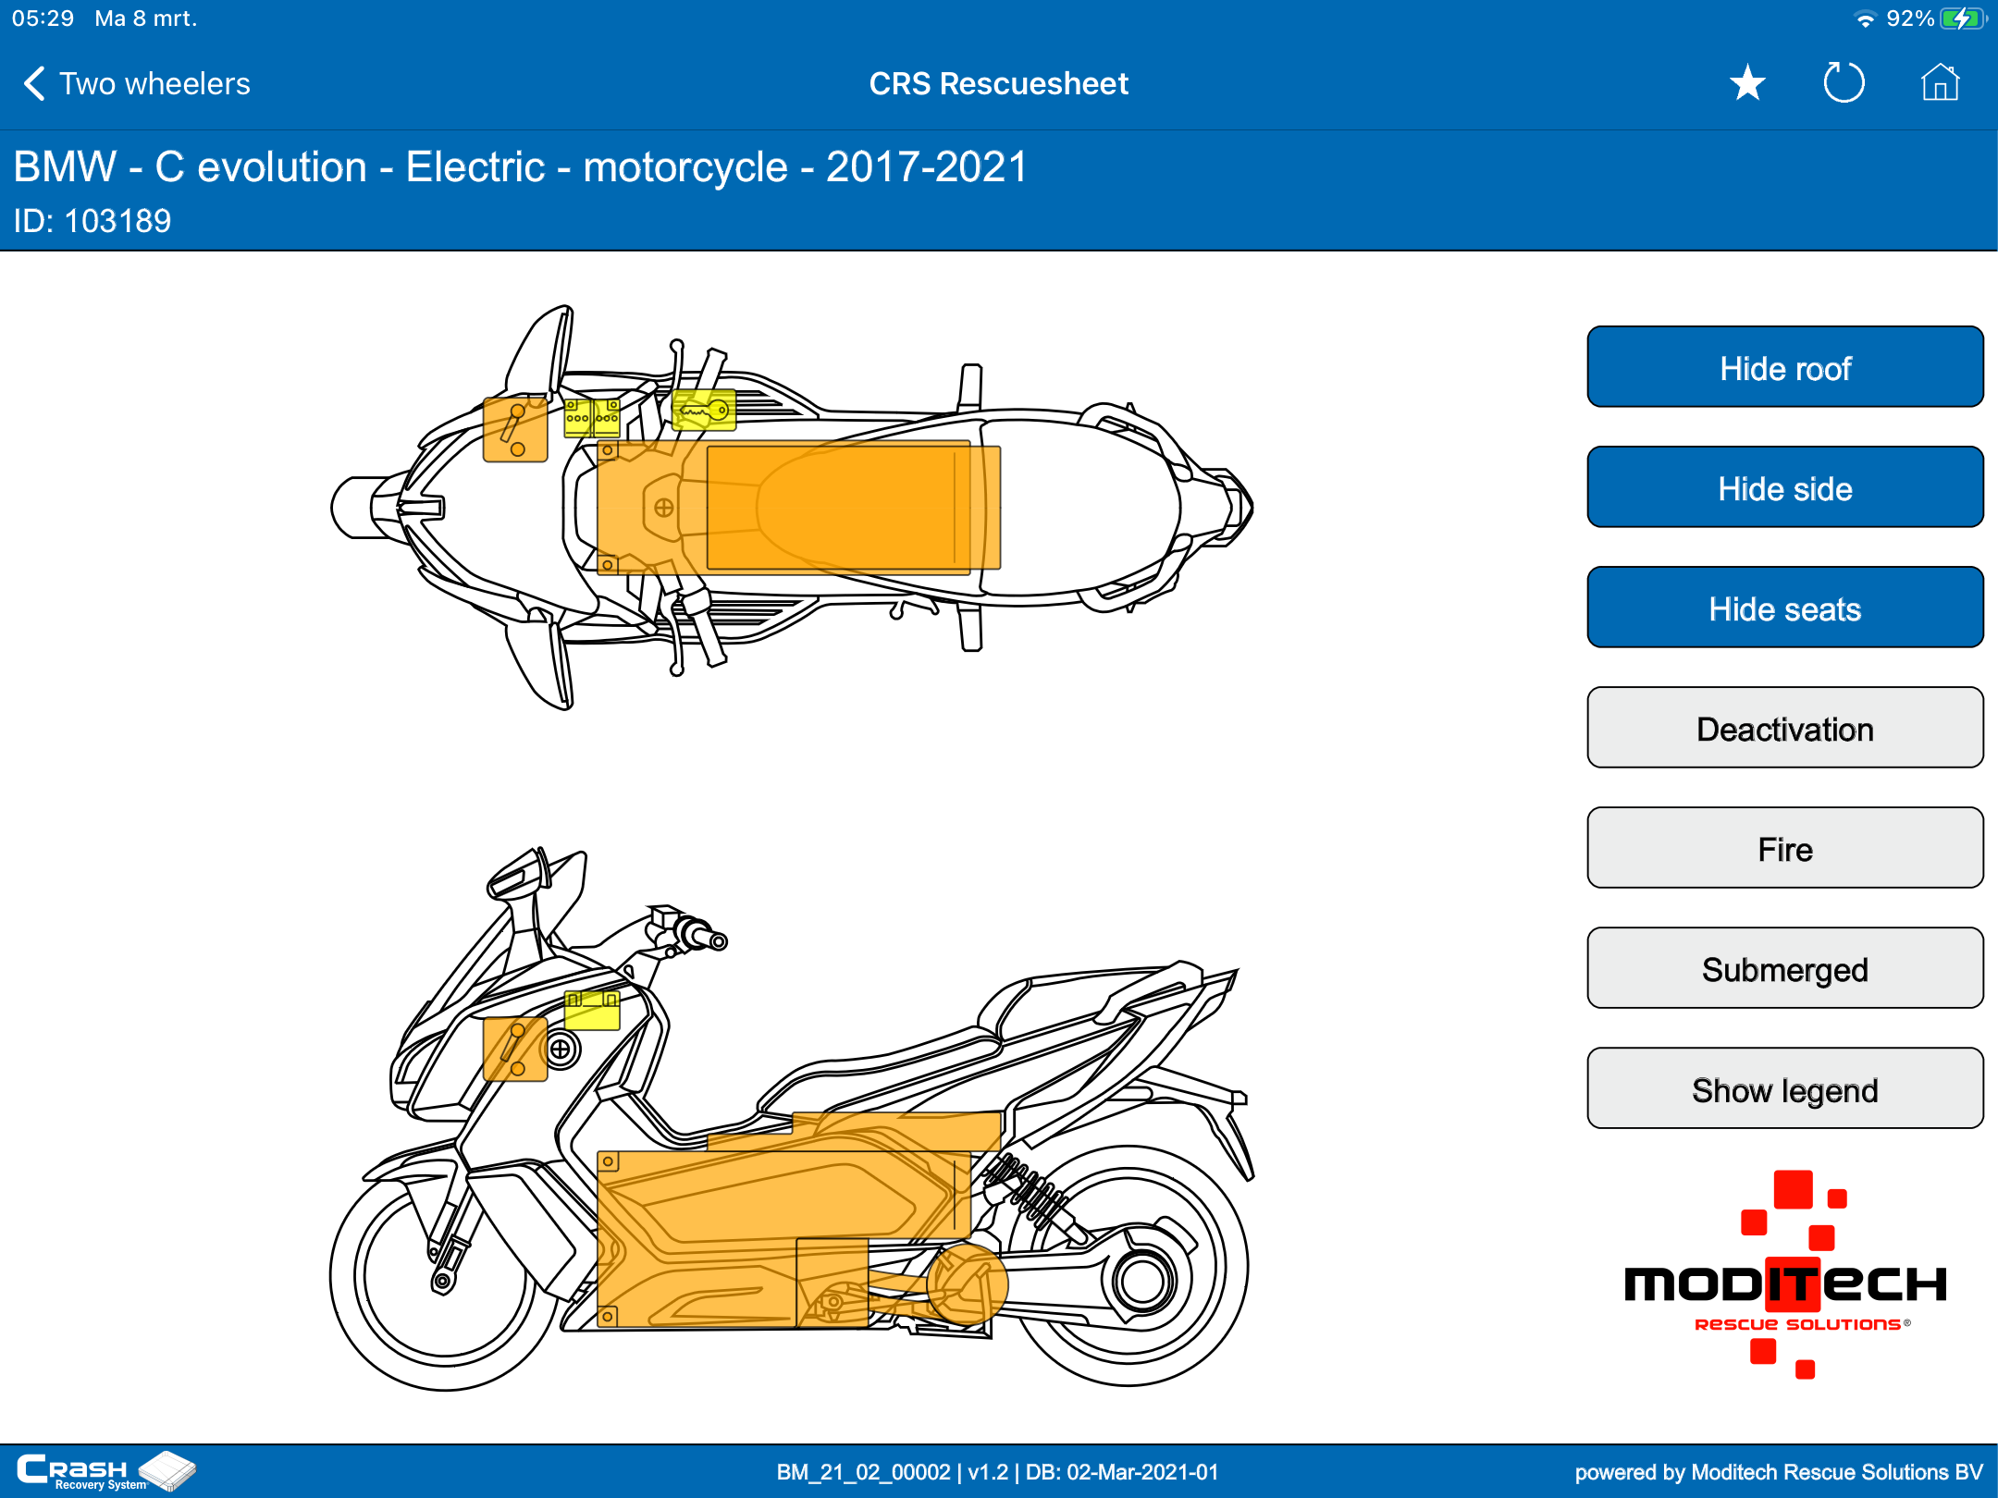1998x1498 pixels.
Task: Open Fire information
Action: click(1785, 848)
